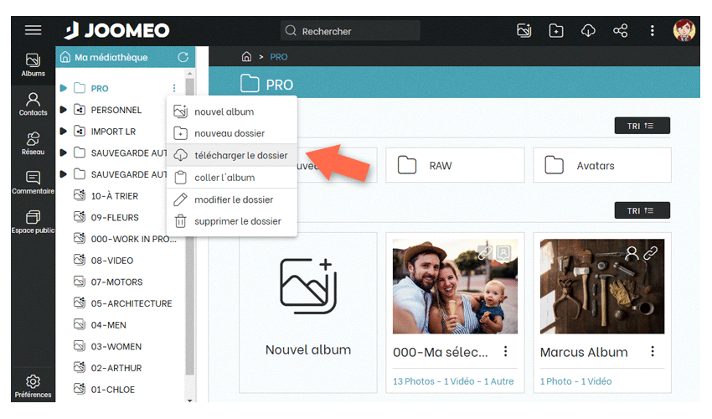
Task: Open Préférences gear in sidebar
Action: pos(33,386)
